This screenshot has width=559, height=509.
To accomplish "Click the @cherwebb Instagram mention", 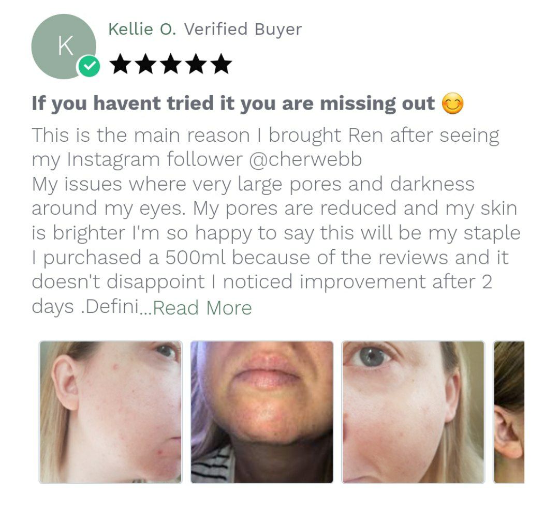I will tap(305, 159).
